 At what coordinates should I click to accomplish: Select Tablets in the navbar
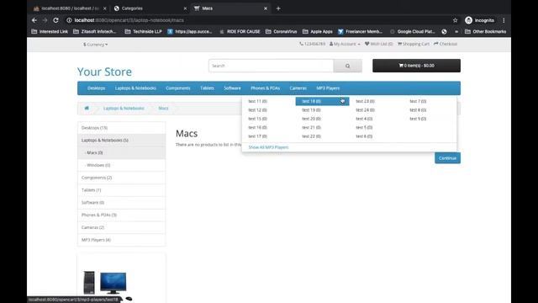pyautogui.click(x=207, y=88)
